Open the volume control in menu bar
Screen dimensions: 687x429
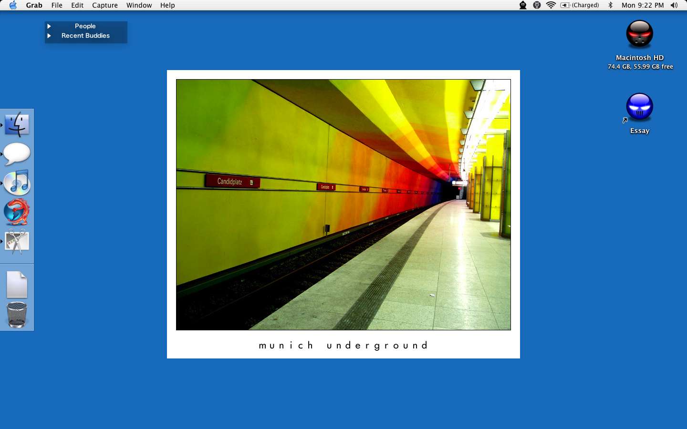[674, 5]
